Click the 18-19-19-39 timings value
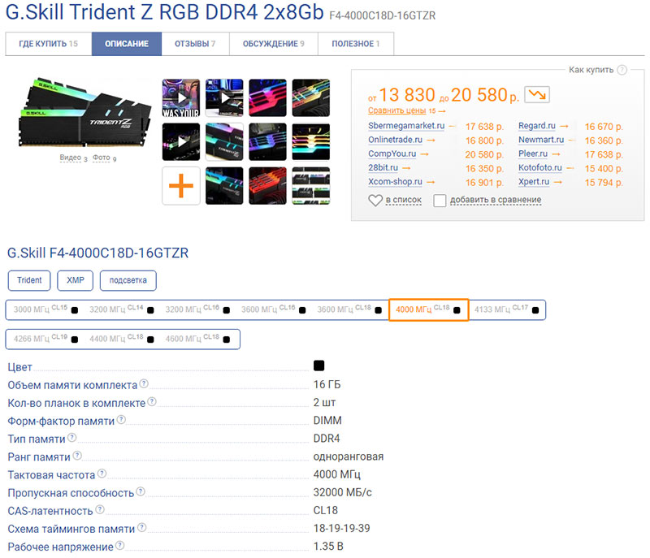 point(341,529)
